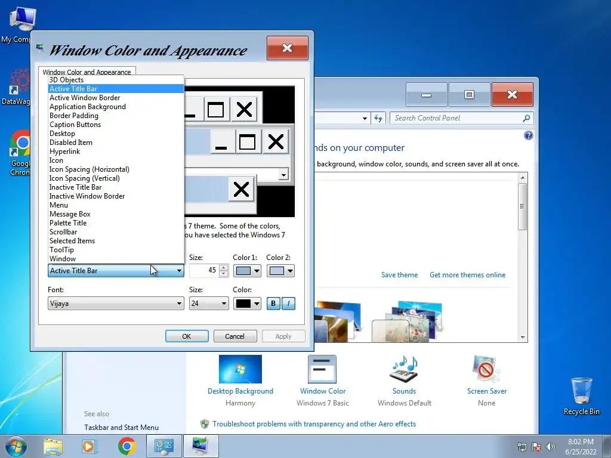Open address bar history dropdown arrow
This screenshot has width=611, height=458.
click(365, 118)
